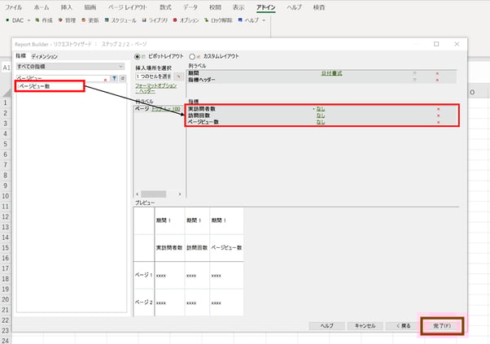Select 実訪問者数 row in metrics panel

[x=322, y=109]
